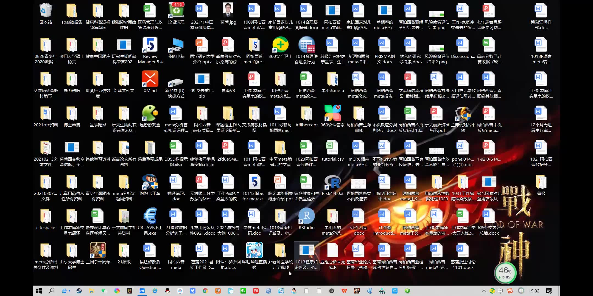This screenshot has height=296, width=593.
Task: Open 博鳌证明样式.doc document
Action: pyautogui.click(x=541, y=16)
